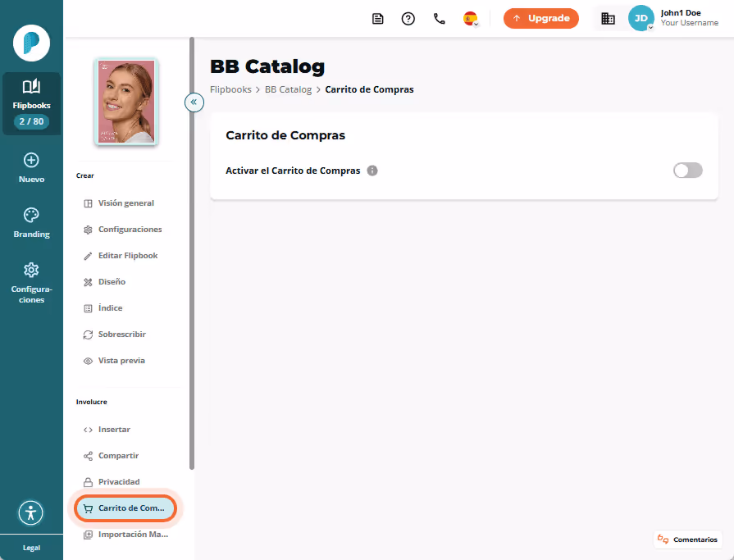
Task: Open the Flipbooks section in the sidebar
Action: point(31,103)
